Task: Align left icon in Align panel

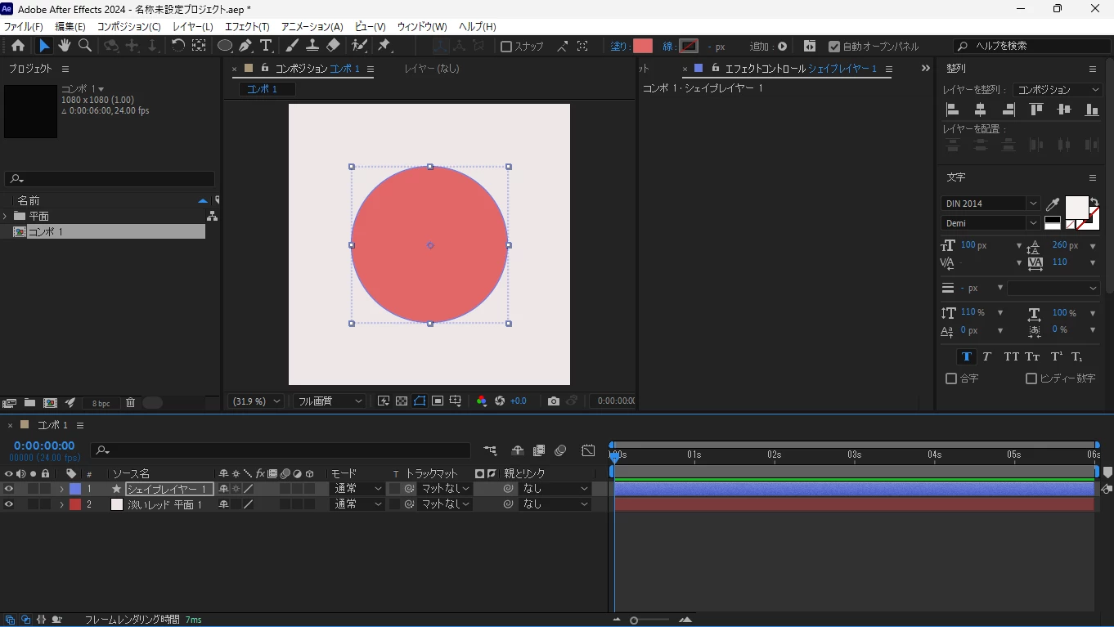Action: (x=952, y=110)
